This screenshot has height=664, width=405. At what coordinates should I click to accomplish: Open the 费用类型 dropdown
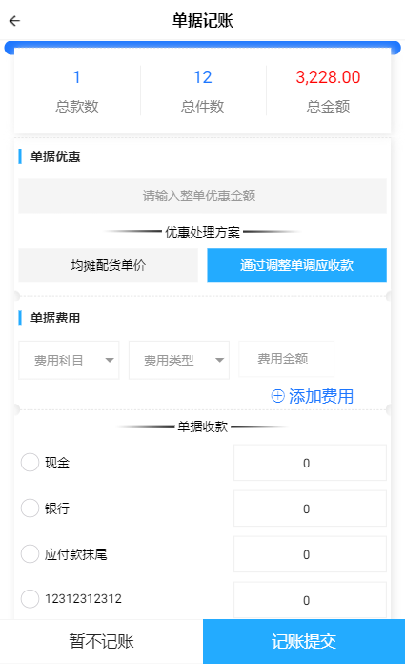pos(179,360)
